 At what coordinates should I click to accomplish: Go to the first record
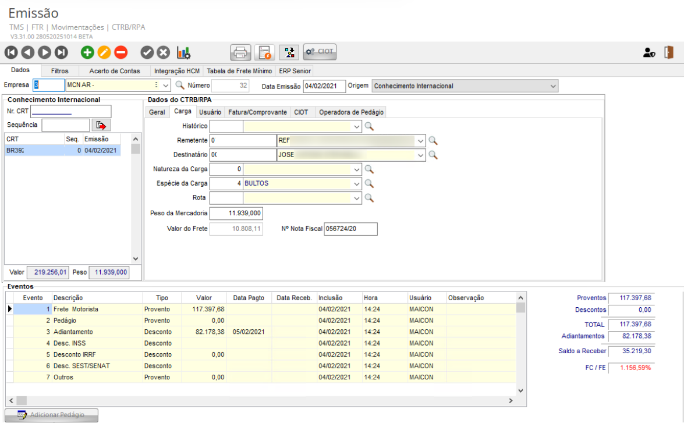[11, 52]
